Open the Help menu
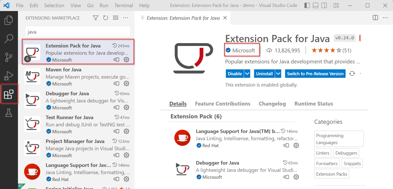Image resolution: width=393 pixels, height=189 pixels. (144, 5)
